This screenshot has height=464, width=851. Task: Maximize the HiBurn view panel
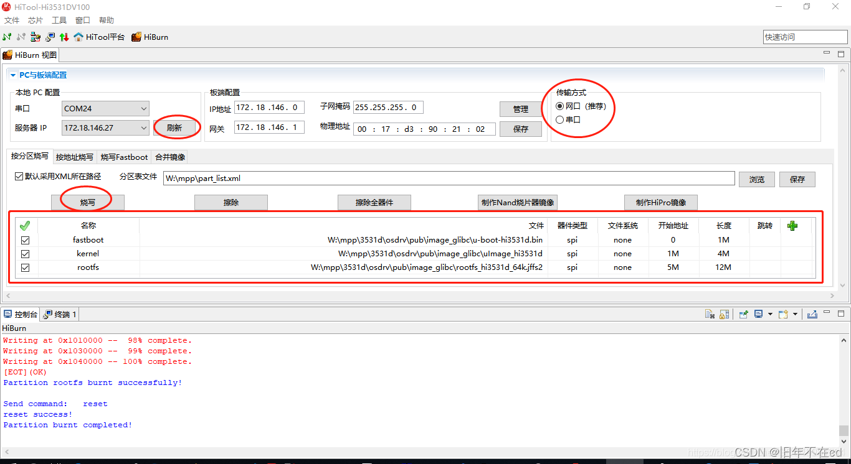pos(841,54)
